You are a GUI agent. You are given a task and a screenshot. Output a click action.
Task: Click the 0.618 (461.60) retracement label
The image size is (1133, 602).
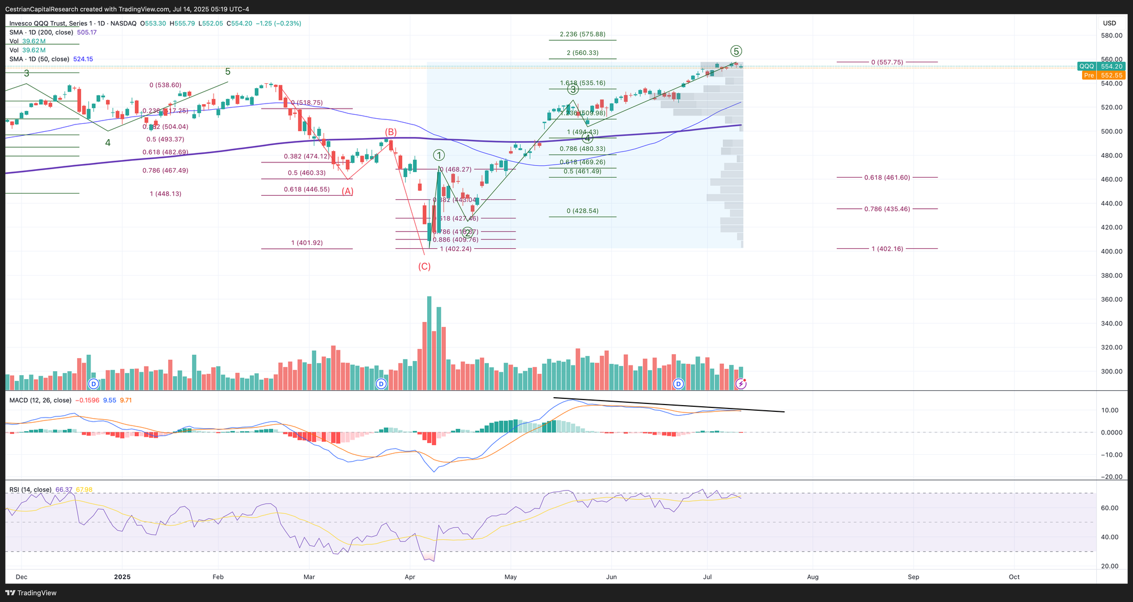click(887, 178)
